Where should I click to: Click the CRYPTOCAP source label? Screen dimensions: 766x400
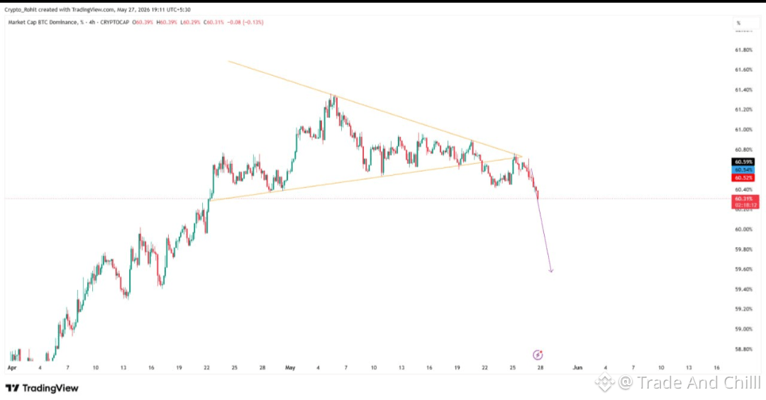115,23
